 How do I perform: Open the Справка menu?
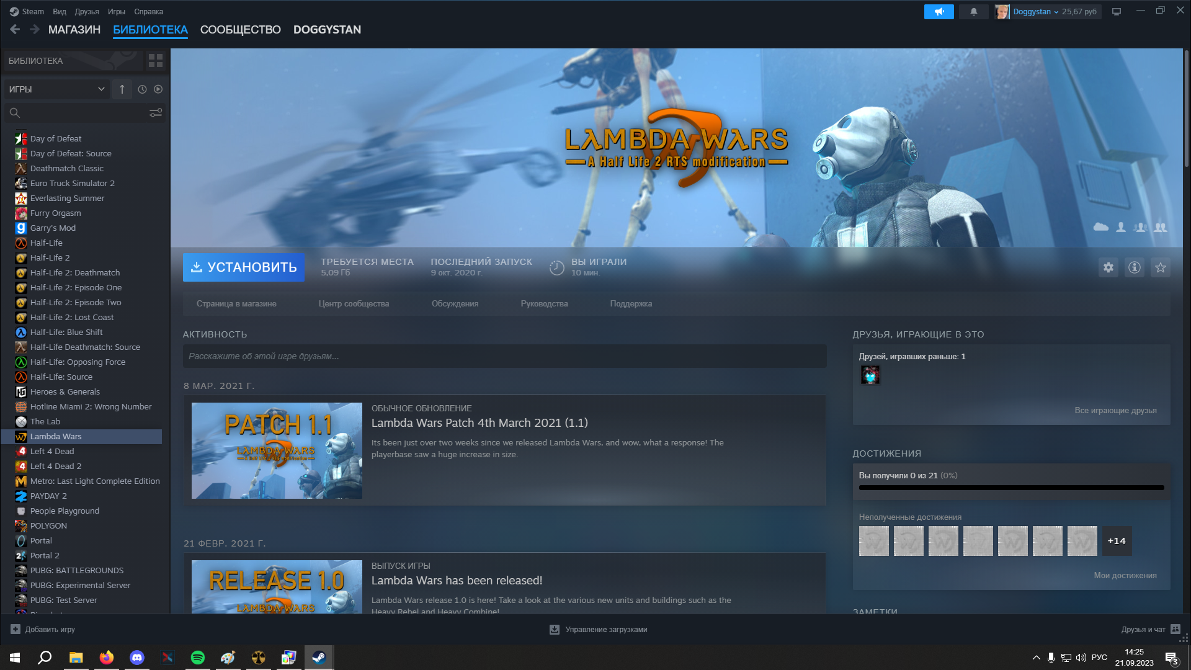tap(149, 11)
